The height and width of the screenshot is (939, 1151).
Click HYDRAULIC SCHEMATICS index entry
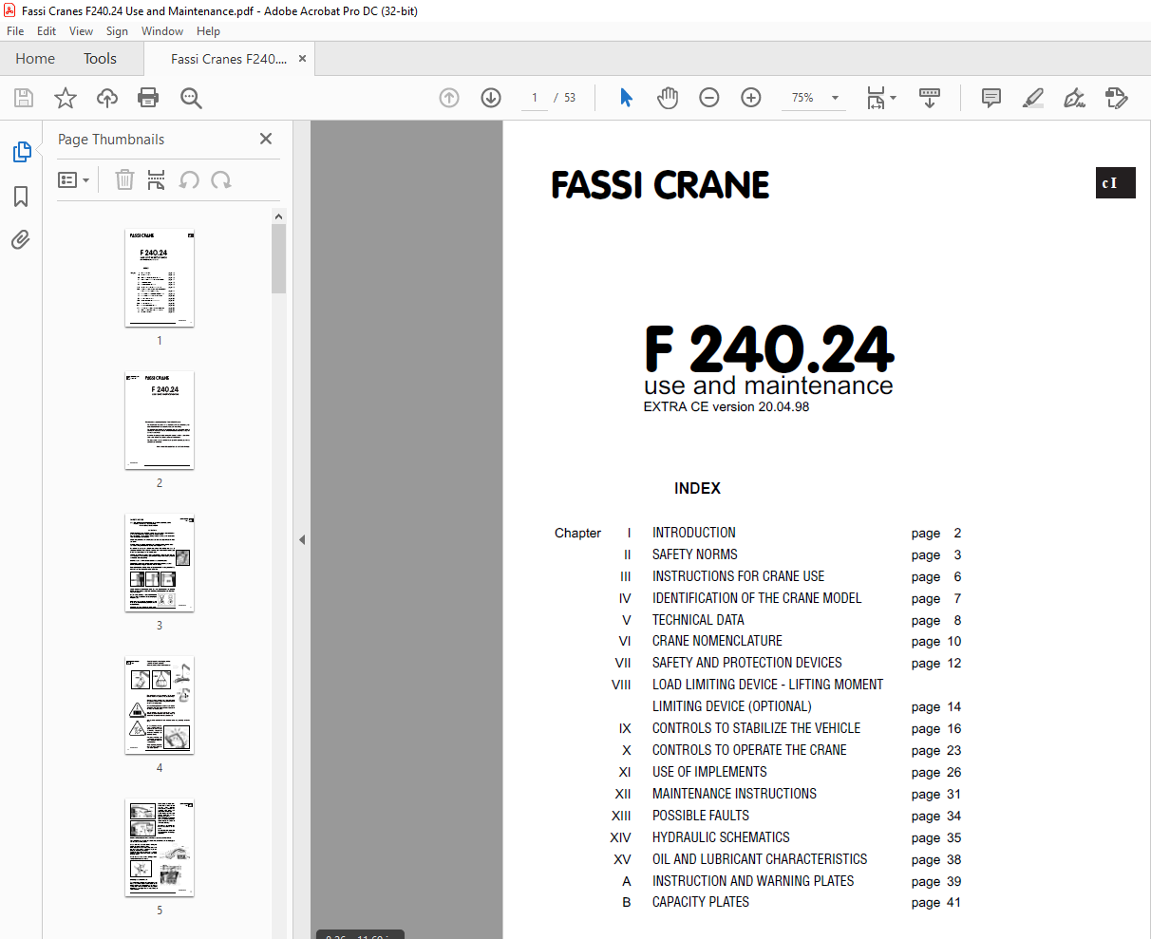[x=721, y=837]
